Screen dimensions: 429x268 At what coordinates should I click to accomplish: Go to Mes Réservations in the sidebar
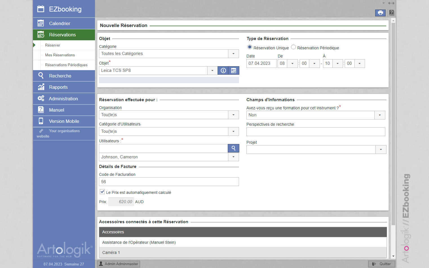[x=60, y=55]
